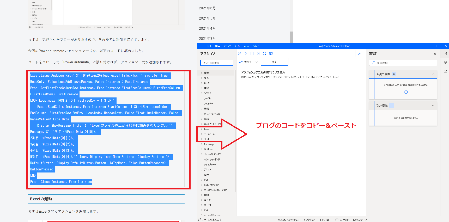
Task: Open the UI elements layers icon
Action: (x=445, y=62)
